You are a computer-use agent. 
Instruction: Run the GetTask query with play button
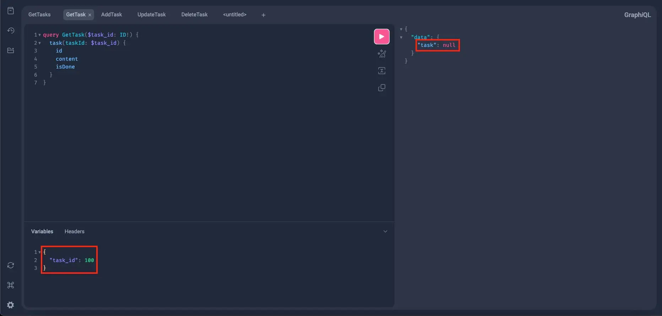(381, 37)
